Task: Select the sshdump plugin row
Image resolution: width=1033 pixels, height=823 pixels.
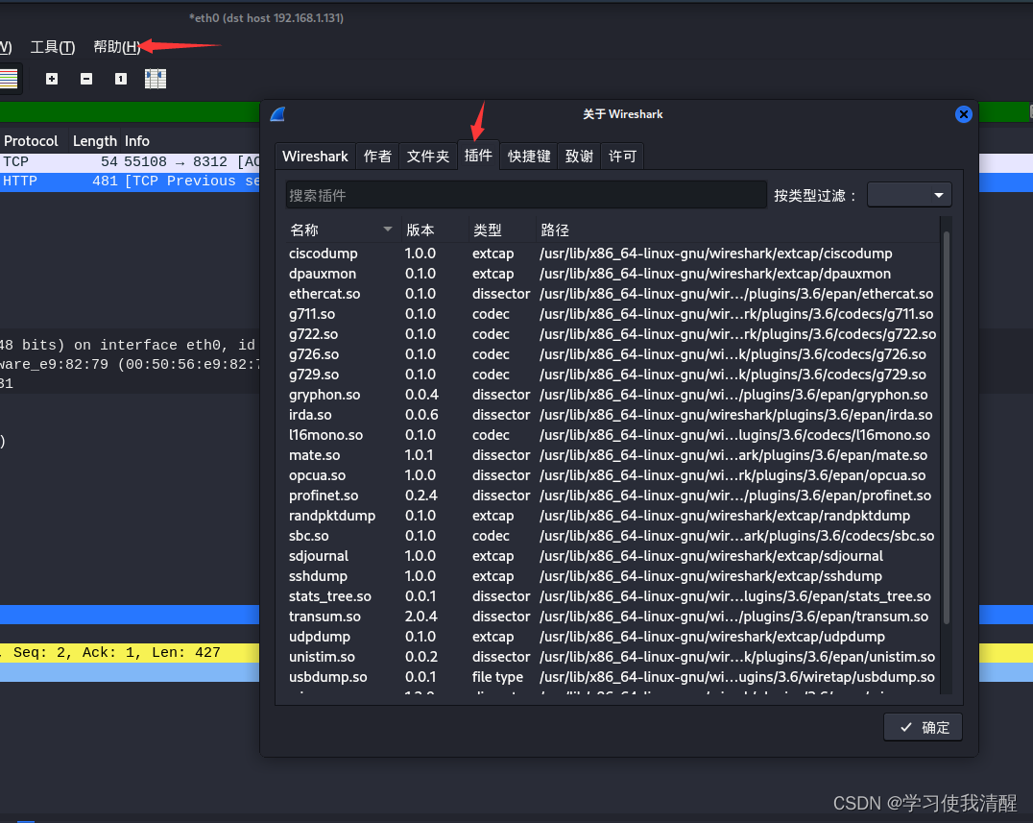Action: click(613, 576)
